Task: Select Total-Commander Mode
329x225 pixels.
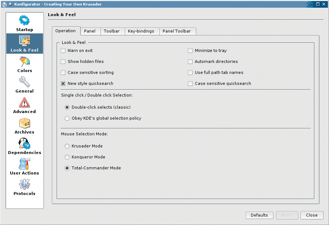Action: click(x=67, y=168)
